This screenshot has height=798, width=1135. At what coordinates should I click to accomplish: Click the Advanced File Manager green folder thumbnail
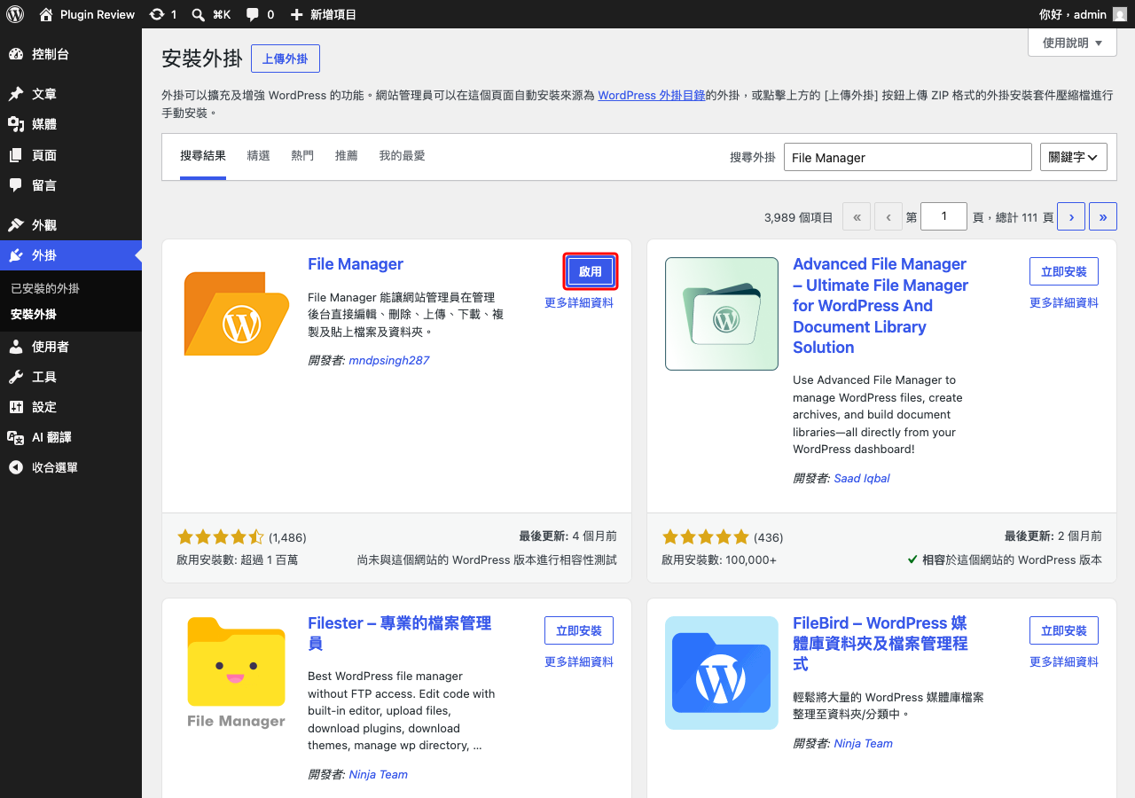pyautogui.click(x=722, y=314)
